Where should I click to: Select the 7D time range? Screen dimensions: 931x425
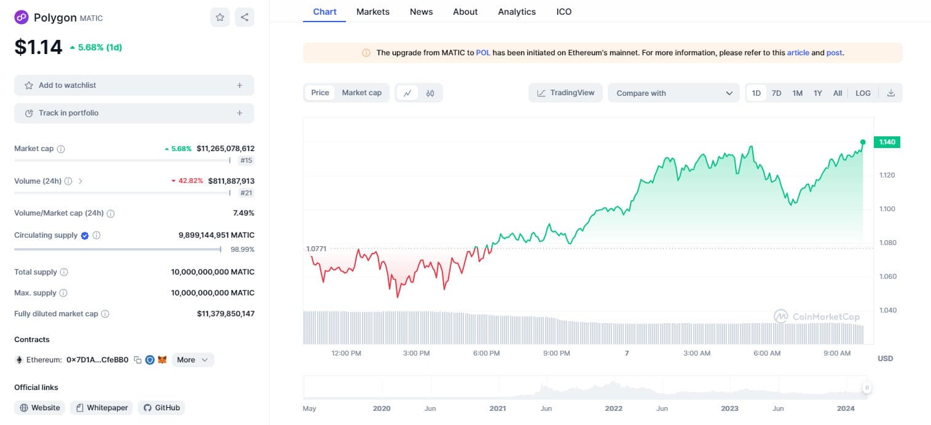point(776,93)
